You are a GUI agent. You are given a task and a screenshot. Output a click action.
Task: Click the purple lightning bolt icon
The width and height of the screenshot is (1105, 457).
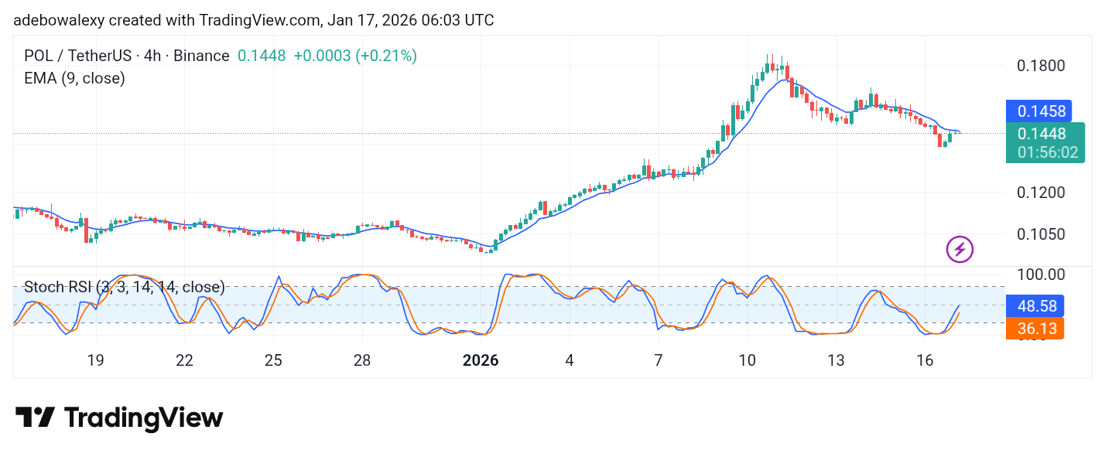960,249
